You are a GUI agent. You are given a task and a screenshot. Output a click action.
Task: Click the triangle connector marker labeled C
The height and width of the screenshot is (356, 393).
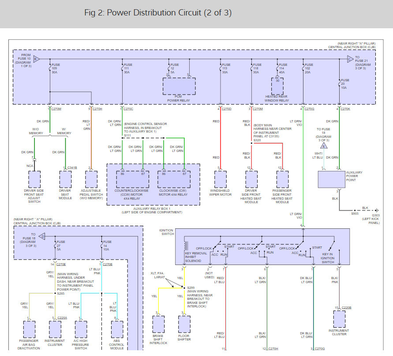click(350, 59)
